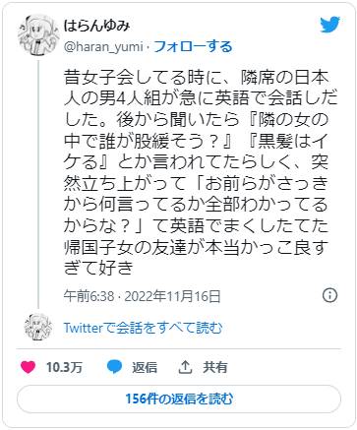Open the 午前6:38 timestamp link
The width and height of the screenshot is (357, 430).
pos(89,296)
